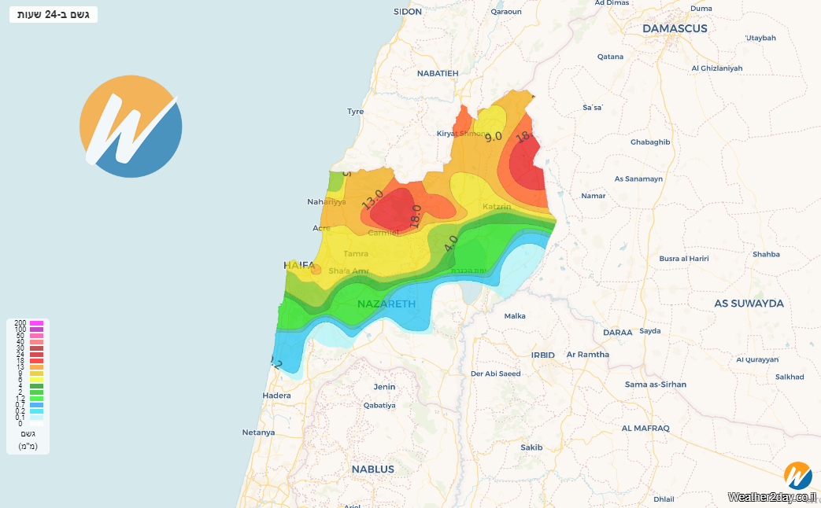The image size is (821, 508).
Task: Select the IRBID city label
Action: pos(542,355)
